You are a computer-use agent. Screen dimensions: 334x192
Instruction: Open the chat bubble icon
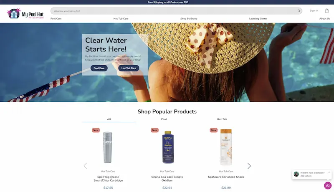328,186
